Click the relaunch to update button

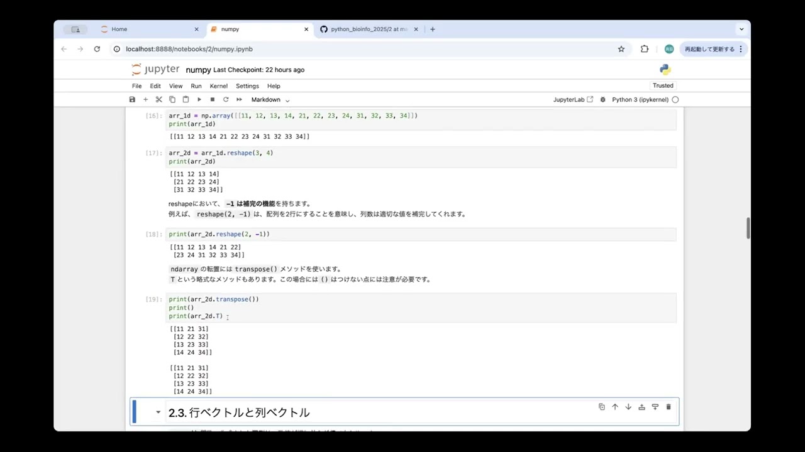[714, 49]
